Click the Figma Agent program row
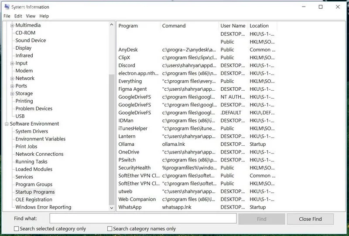349x236 pixels. click(197, 89)
